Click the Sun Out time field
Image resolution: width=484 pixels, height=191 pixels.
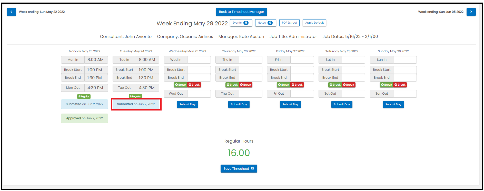pos(405,94)
